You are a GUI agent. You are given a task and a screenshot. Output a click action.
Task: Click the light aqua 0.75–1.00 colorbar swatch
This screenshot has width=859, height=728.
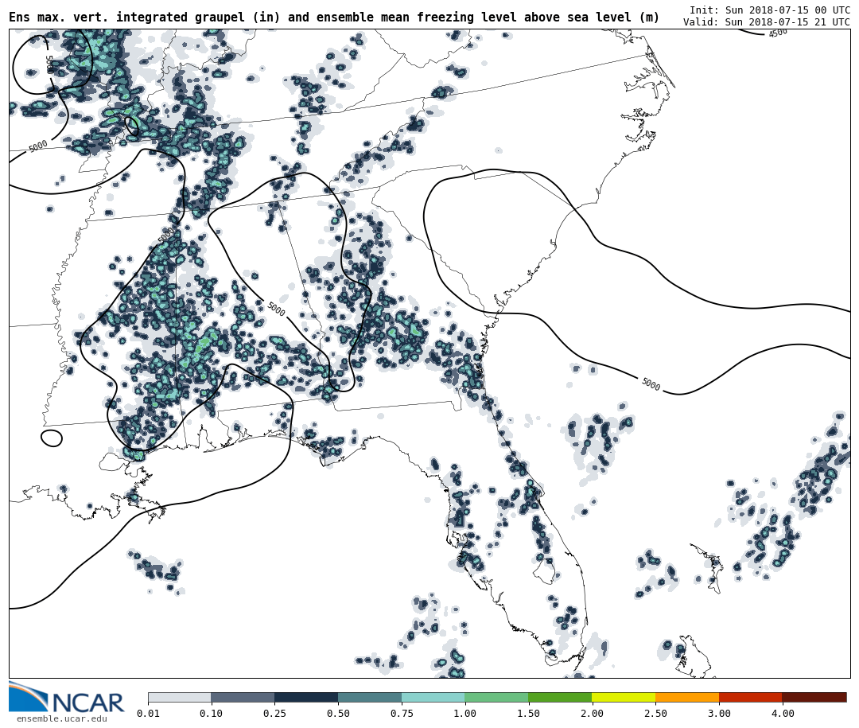(433, 697)
